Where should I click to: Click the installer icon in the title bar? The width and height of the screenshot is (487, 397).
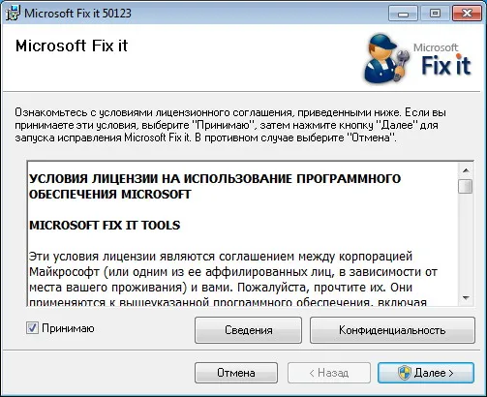[13, 14]
